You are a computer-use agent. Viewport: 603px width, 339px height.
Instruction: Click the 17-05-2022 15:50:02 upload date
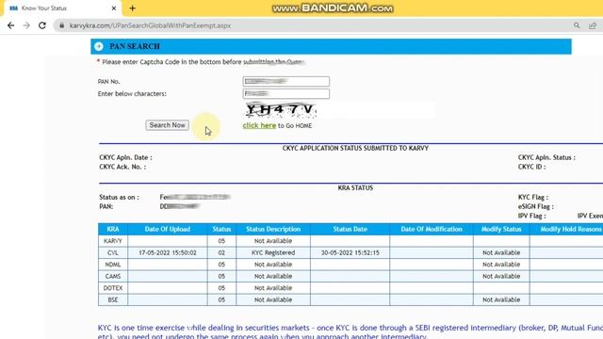click(168, 253)
